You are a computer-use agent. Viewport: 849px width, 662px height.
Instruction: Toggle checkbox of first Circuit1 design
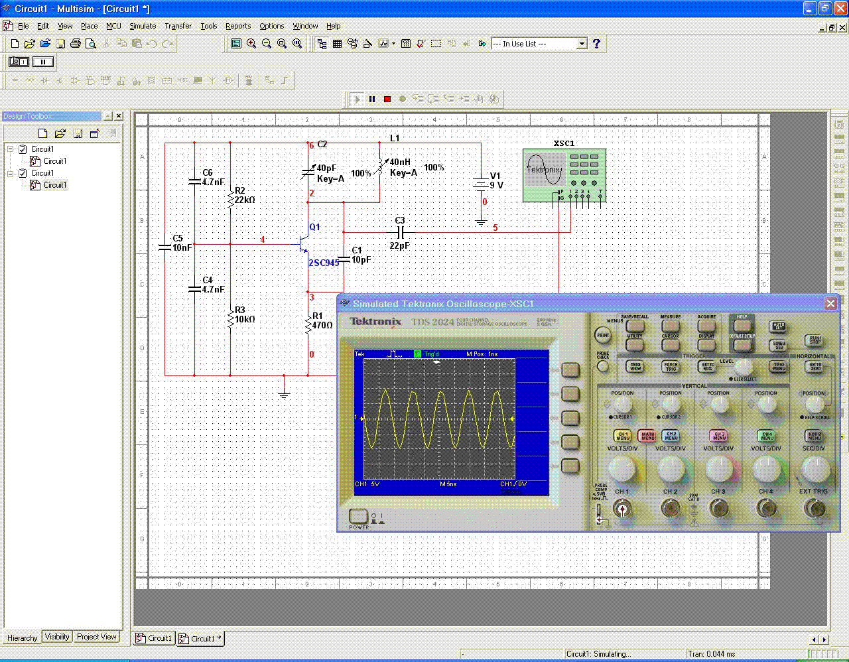coord(23,149)
